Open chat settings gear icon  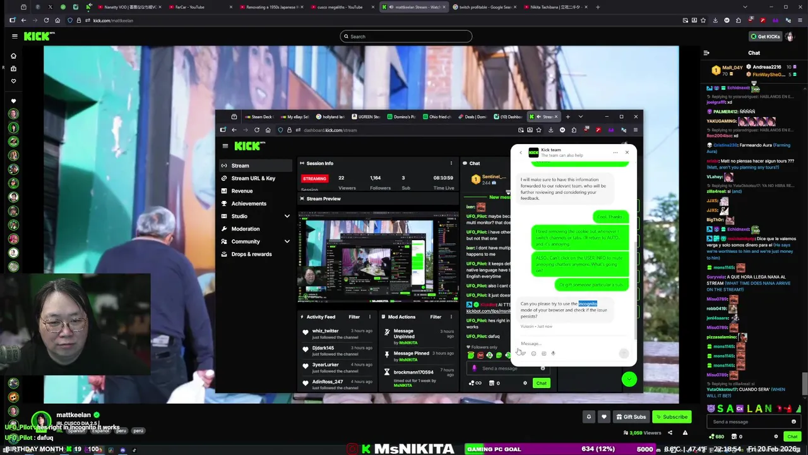[x=776, y=437]
